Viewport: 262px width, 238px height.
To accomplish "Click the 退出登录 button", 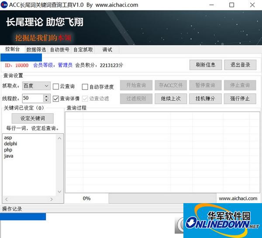I will (x=240, y=65).
